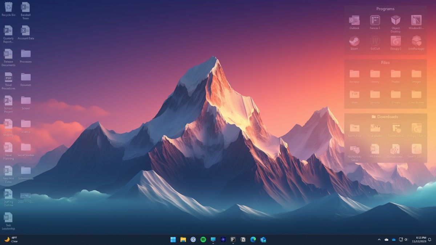Select QuickAccess file in Downloads fence
This screenshot has width=436, height=245.
click(396, 151)
